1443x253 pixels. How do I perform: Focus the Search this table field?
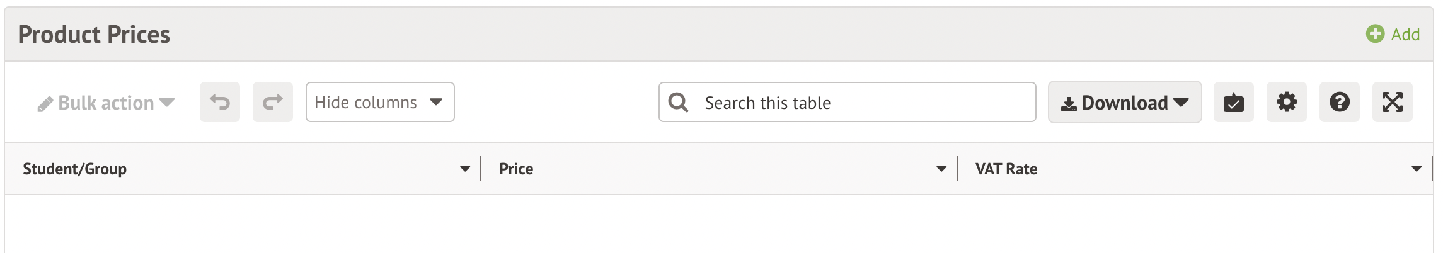(x=863, y=103)
